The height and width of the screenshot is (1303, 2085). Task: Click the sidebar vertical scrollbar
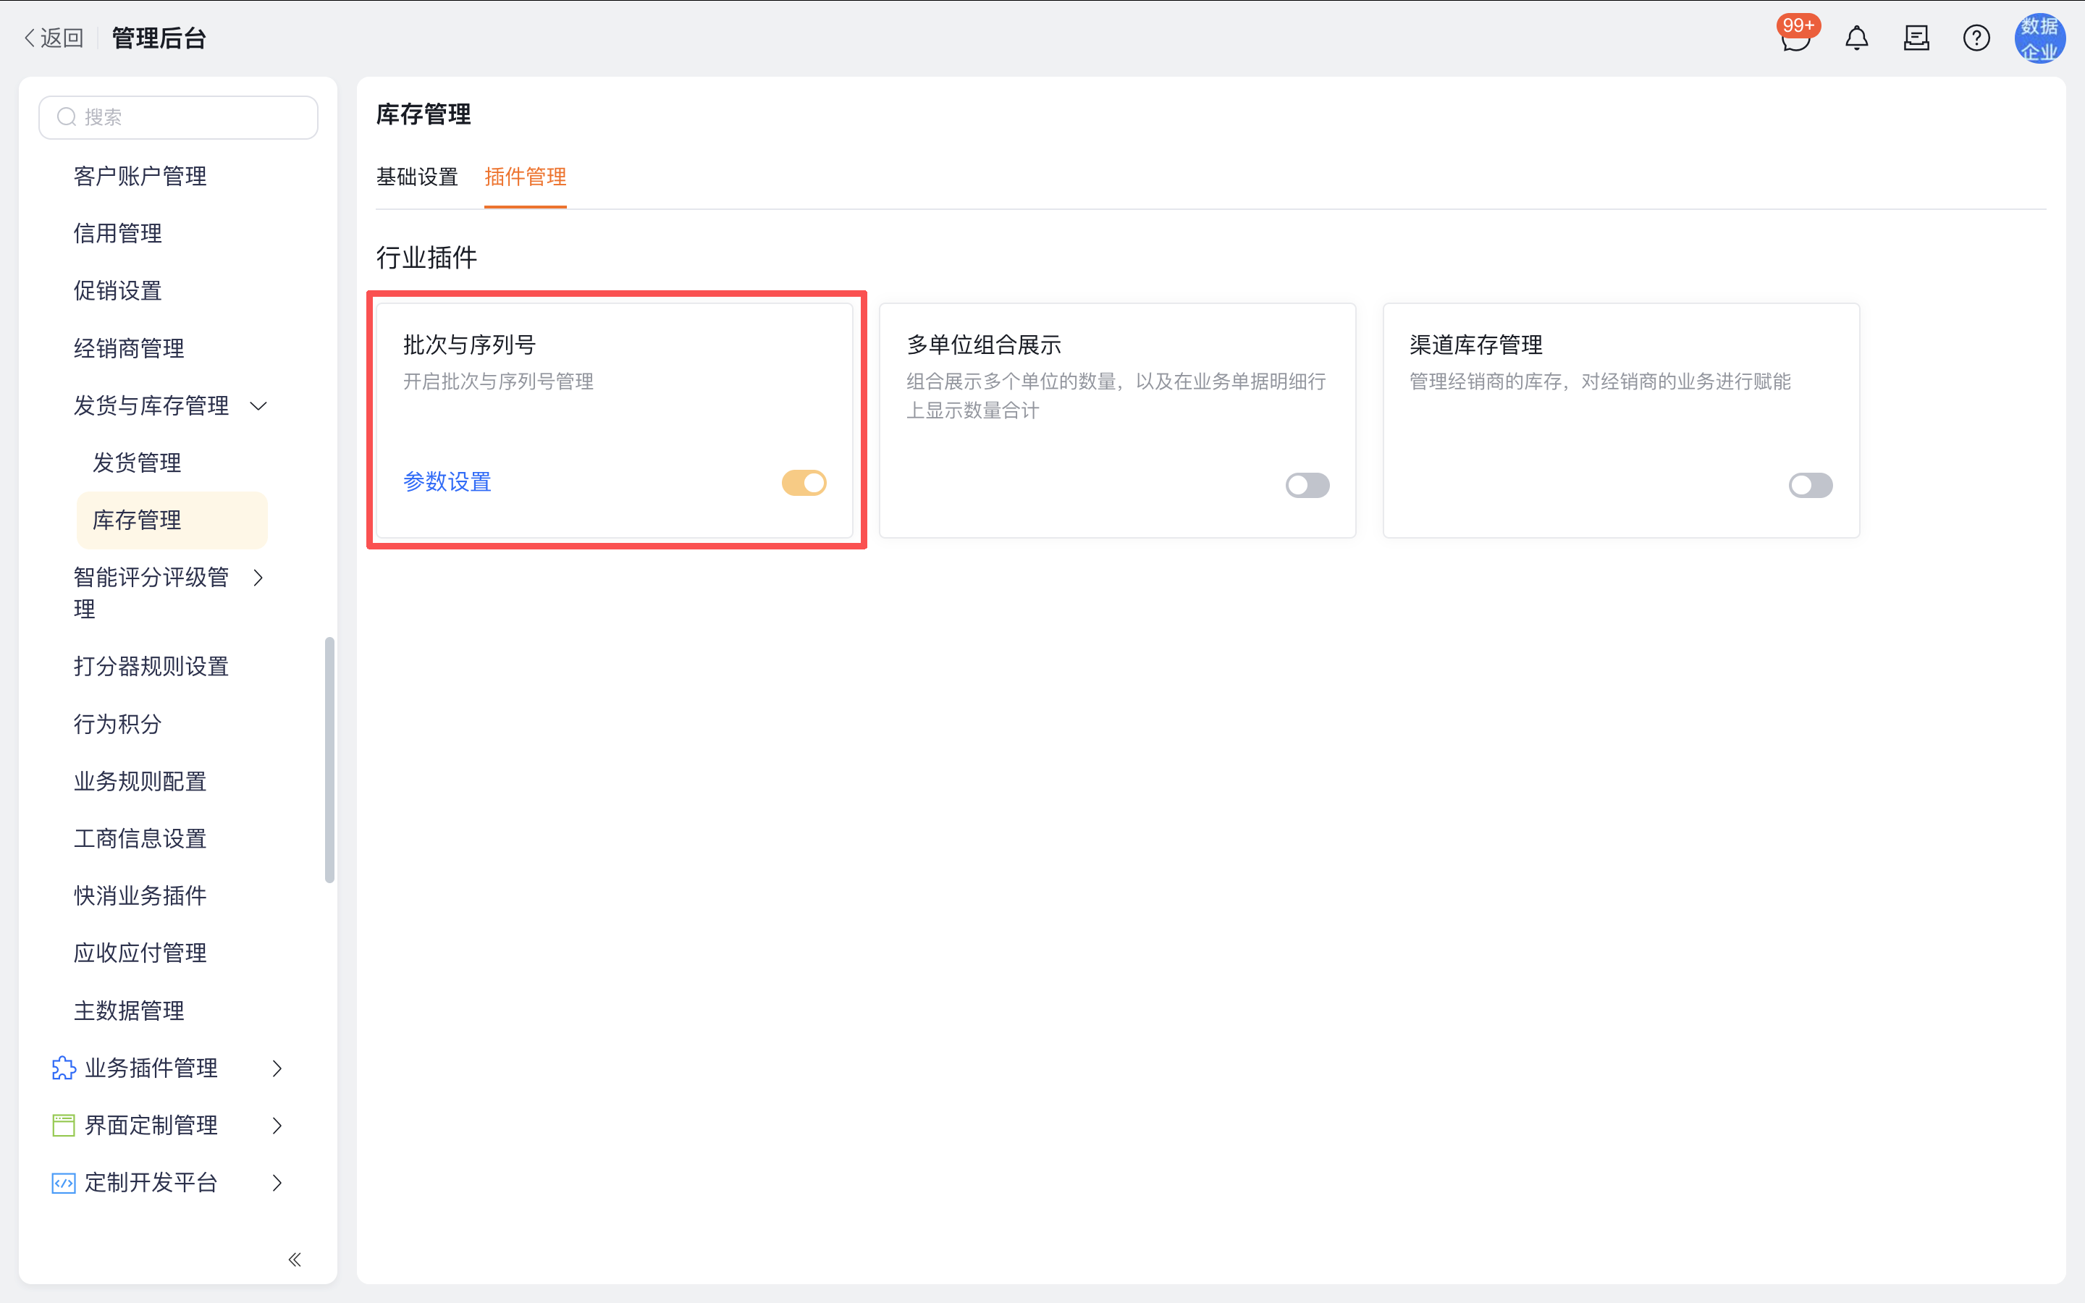coord(329,759)
